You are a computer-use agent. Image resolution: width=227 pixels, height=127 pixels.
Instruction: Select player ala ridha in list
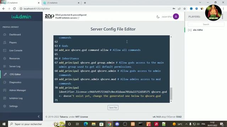pyautogui.click(x=198, y=30)
